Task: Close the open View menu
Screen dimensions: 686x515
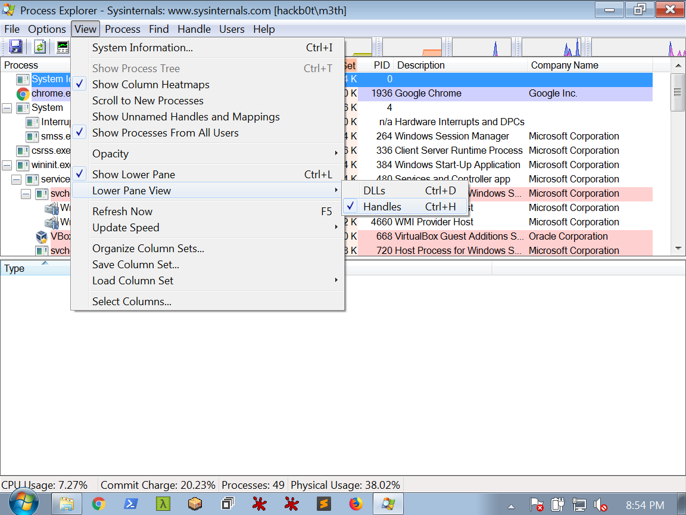Action: click(85, 29)
